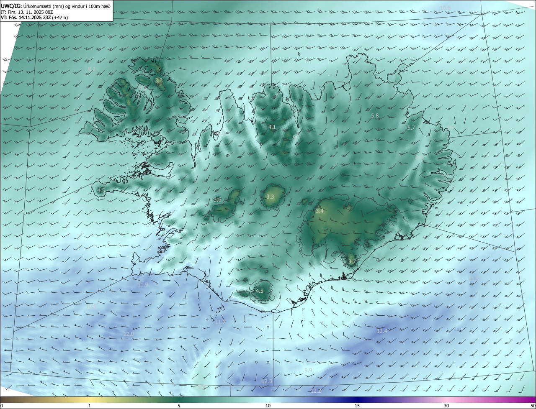The image size is (536, 409).
Task: Click the 12.0 value label
Action: coord(129,334)
